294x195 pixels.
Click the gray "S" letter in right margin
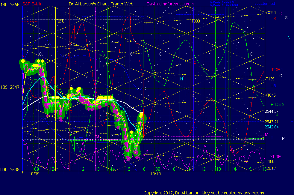click(x=286, y=18)
